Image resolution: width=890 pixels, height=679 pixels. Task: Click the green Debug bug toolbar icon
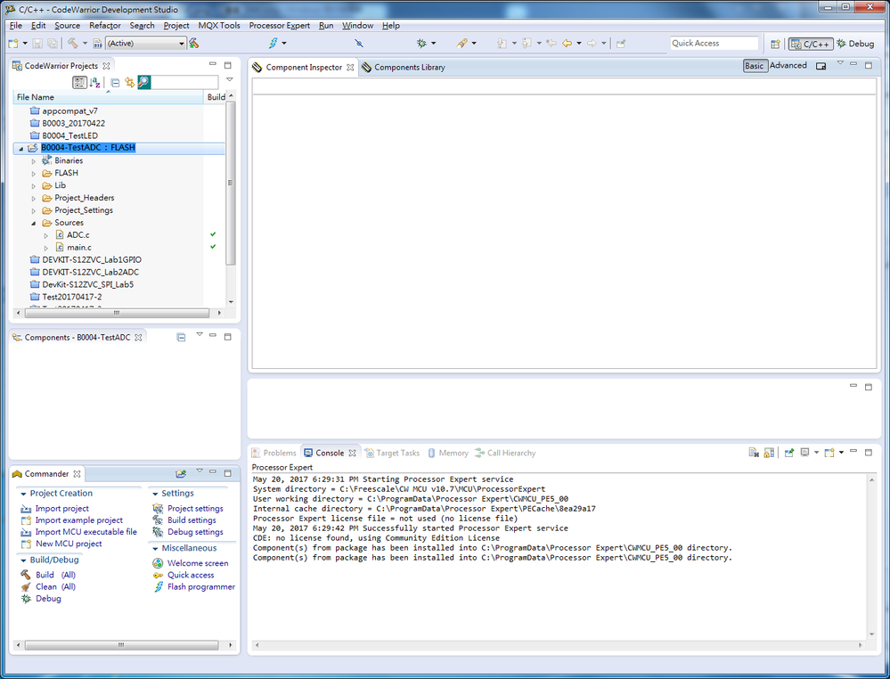[421, 43]
